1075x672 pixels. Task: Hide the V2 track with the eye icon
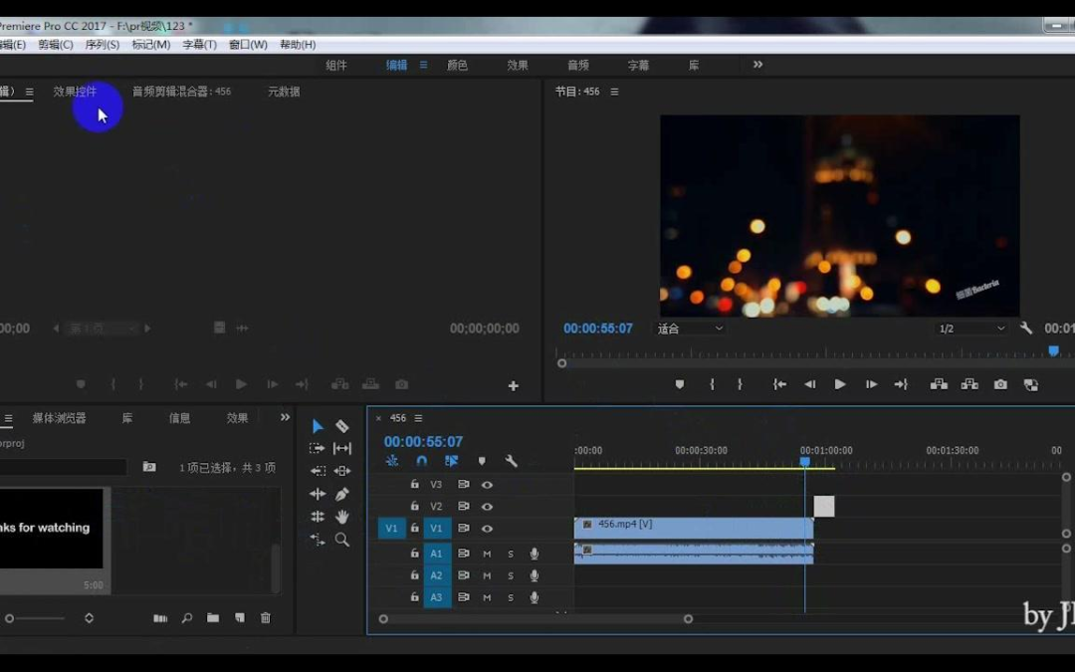coord(488,507)
